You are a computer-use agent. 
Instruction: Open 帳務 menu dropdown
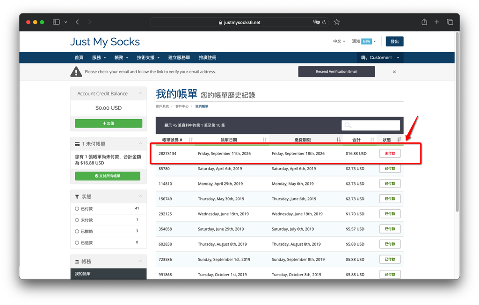[x=121, y=57]
